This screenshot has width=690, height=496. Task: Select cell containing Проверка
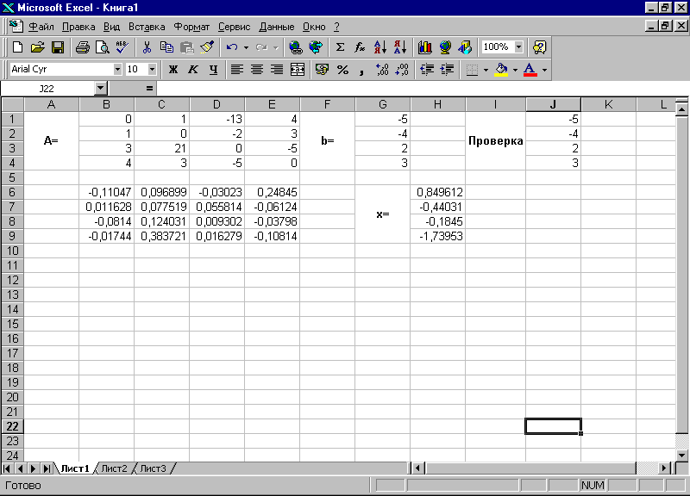pyautogui.click(x=495, y=141)
